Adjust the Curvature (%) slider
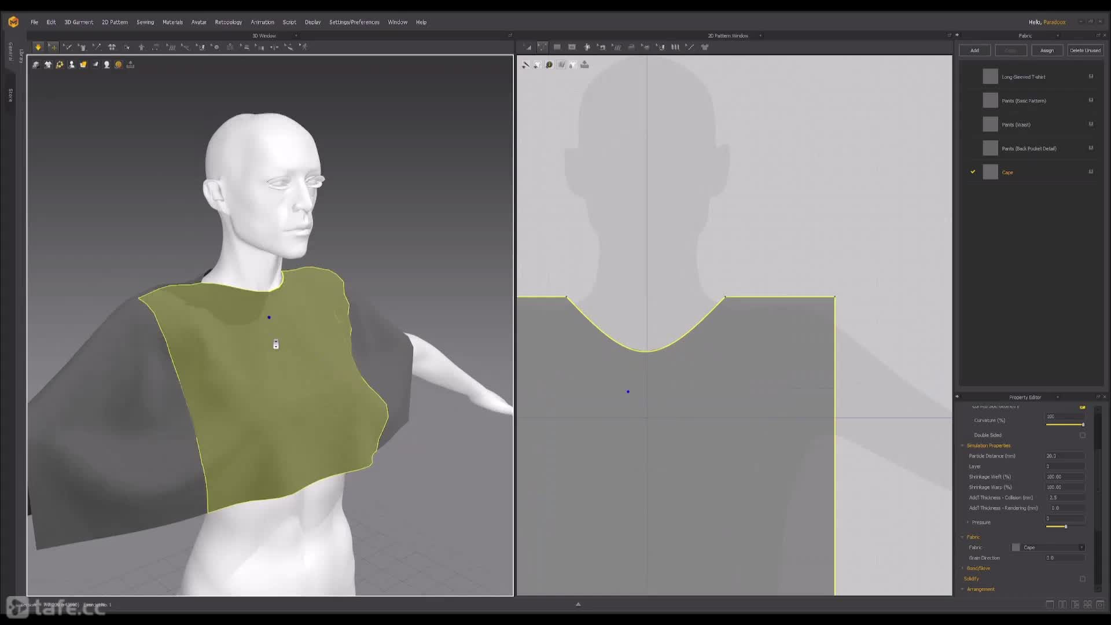This screenshot has height=625, width=1111. [1065, 425]
